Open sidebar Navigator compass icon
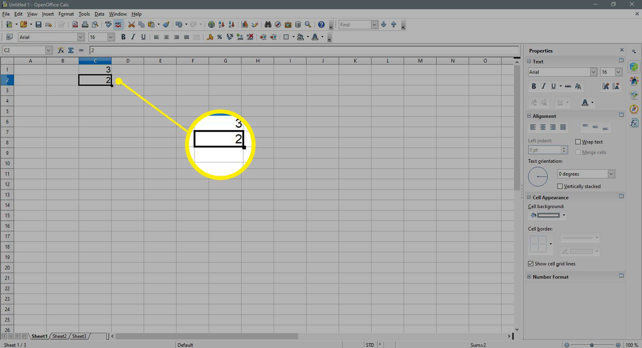This screenshot has width=642, height=348. (634, 109)
